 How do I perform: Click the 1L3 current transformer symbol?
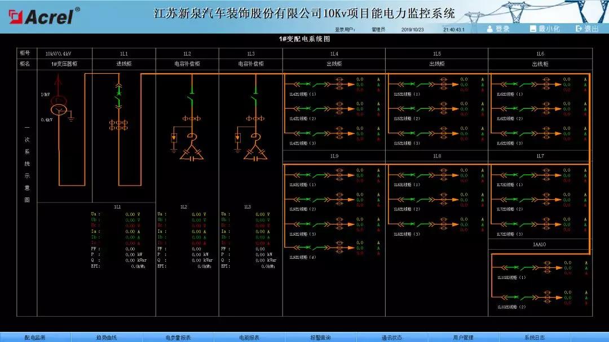pyautogui.click(x=255, y=118)
